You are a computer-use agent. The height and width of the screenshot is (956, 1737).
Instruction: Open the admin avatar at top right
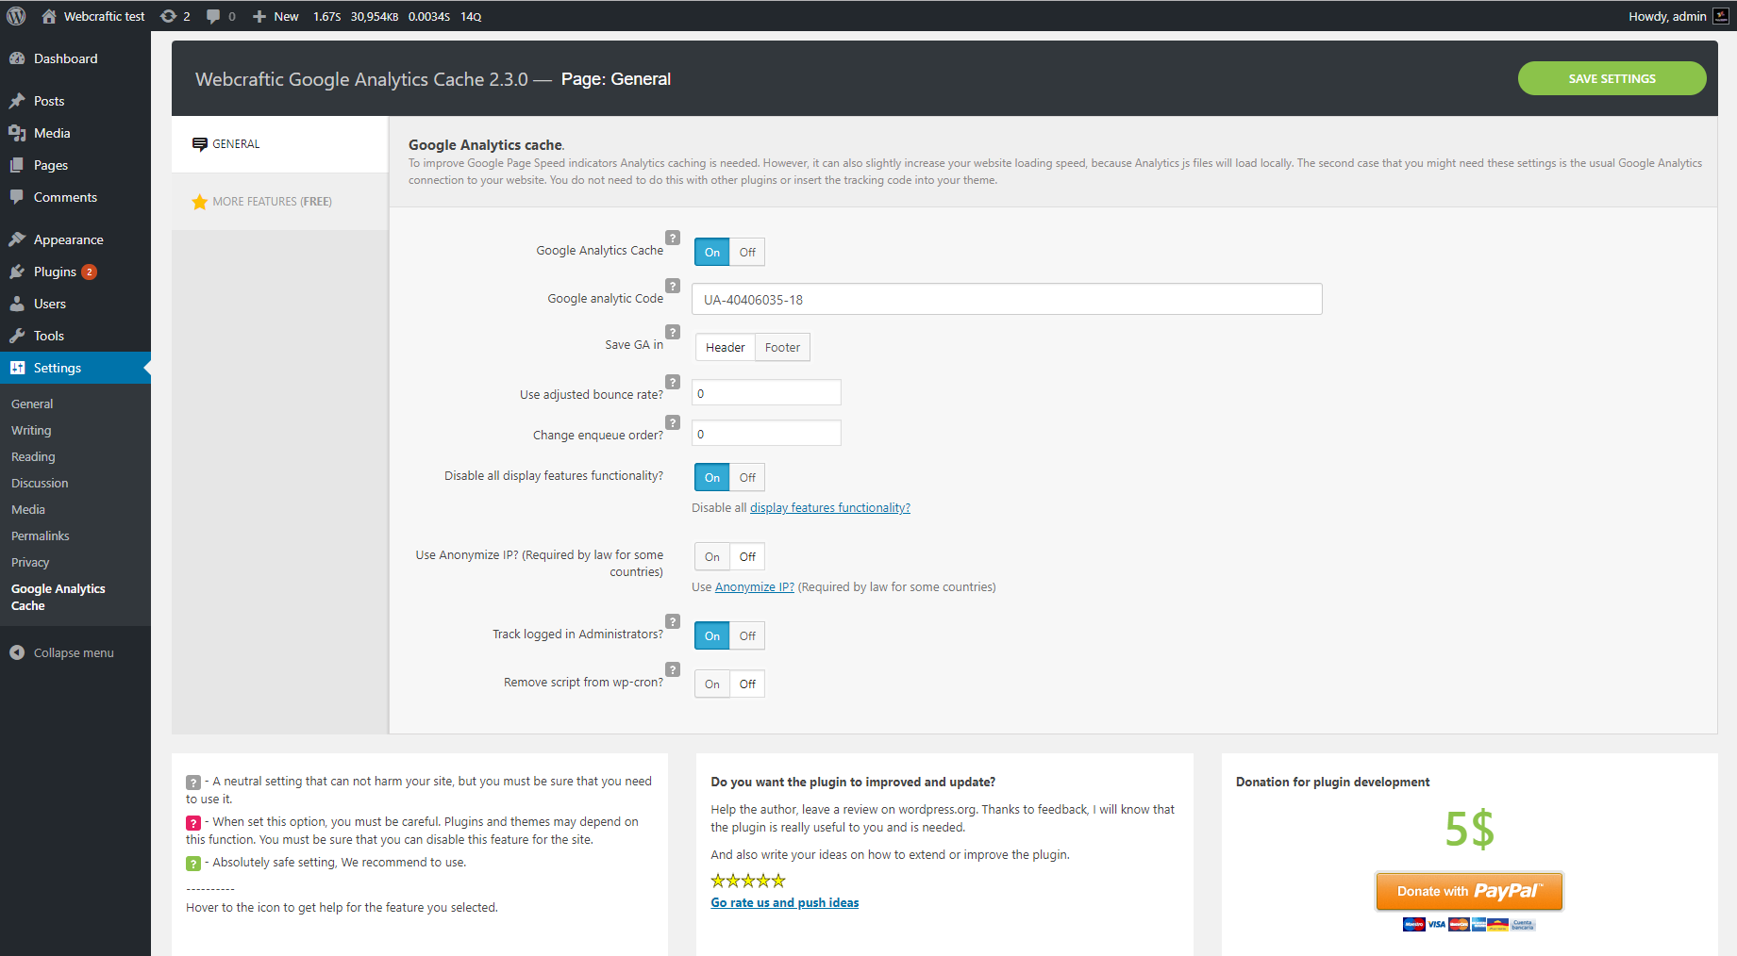coord(1721,16)
